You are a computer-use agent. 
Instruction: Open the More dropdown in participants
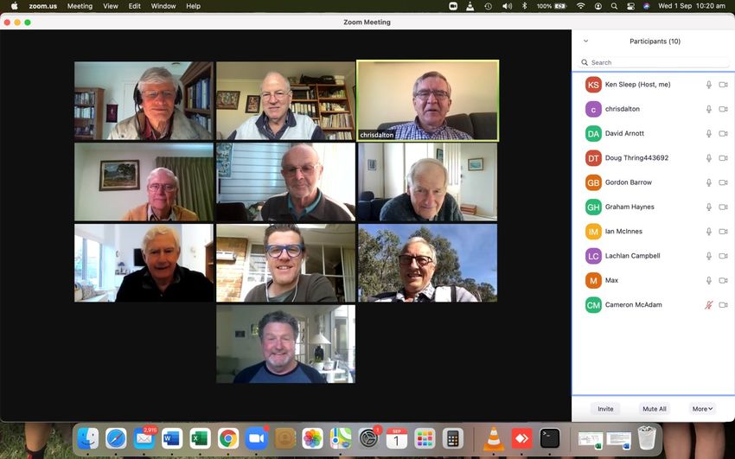[x=702, y=409]
